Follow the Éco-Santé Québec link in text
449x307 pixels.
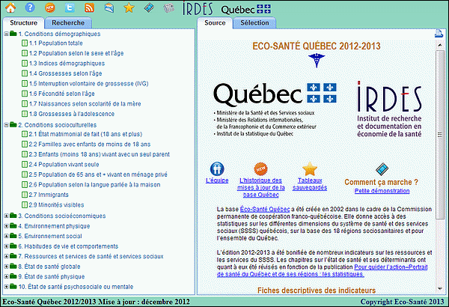pos(265,209)
